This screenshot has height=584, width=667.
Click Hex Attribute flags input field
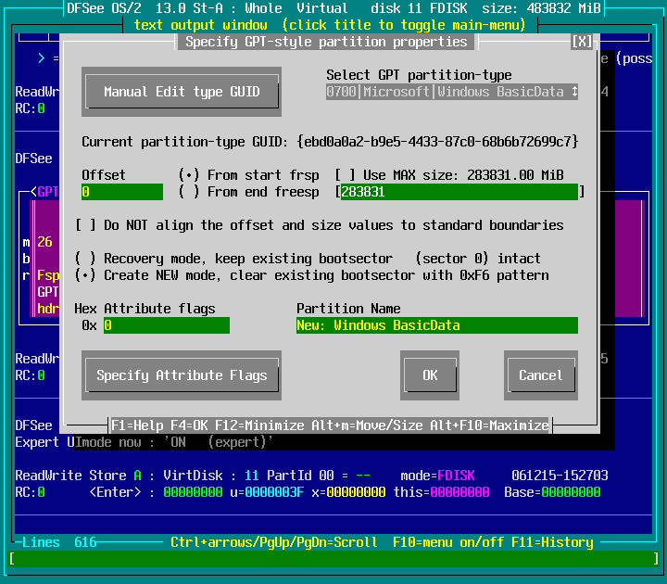pos(166,325)
